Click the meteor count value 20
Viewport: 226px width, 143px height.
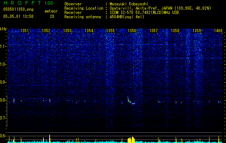(x=52, y=16)
